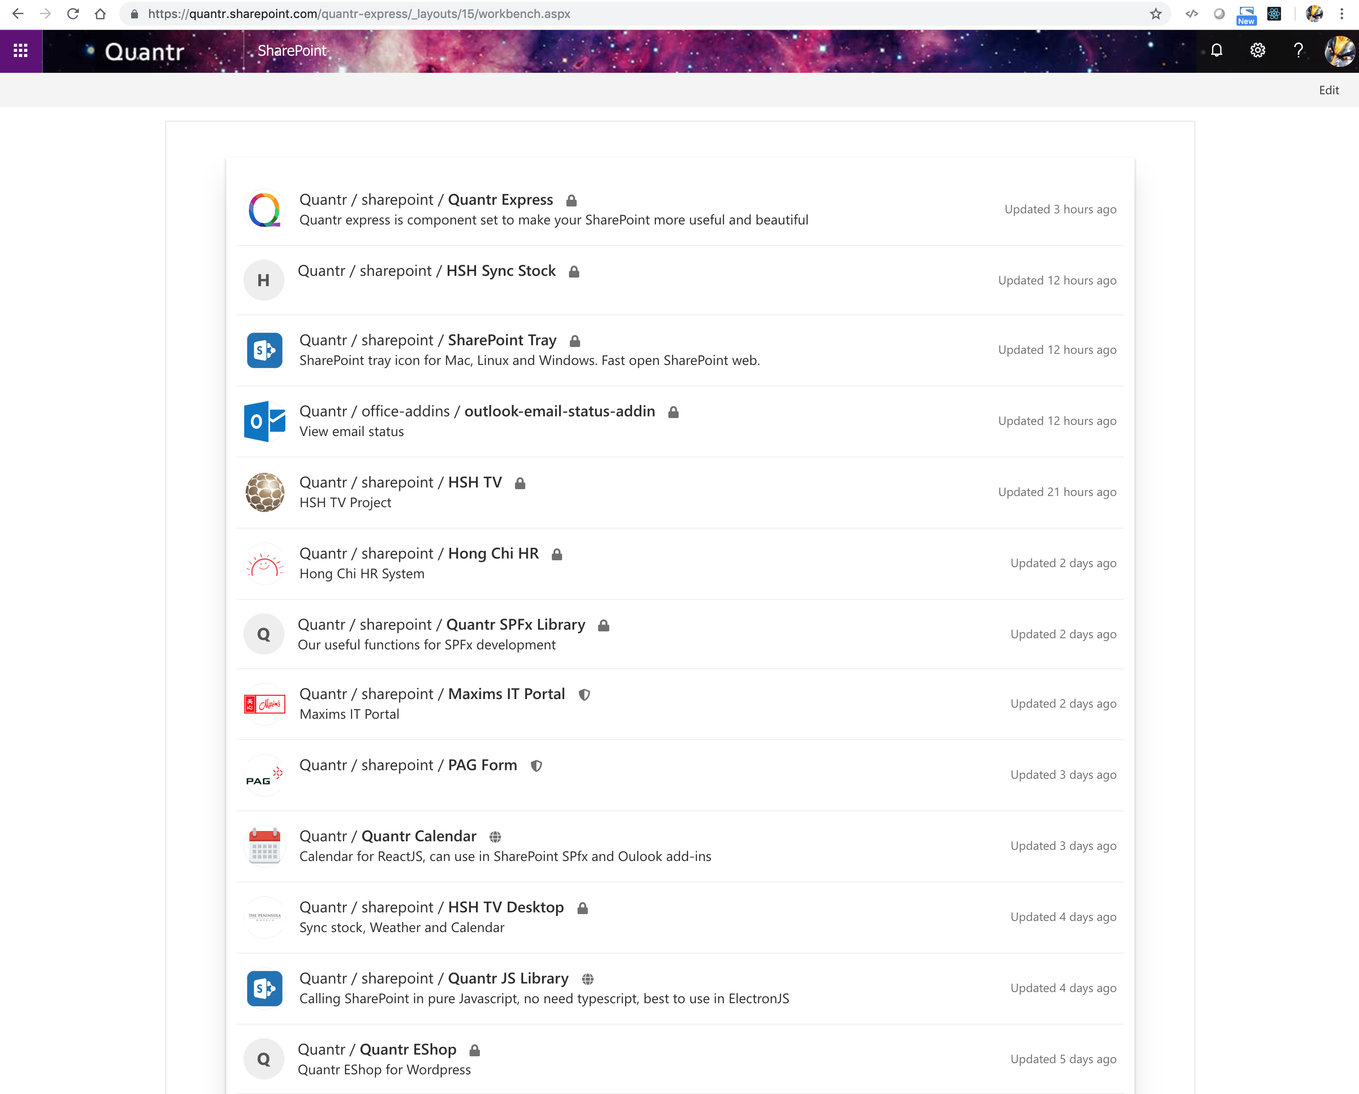Click 'HSH TV Project' description text
The height and width of the screenshot is (1094, 1359).
(345, 503)
